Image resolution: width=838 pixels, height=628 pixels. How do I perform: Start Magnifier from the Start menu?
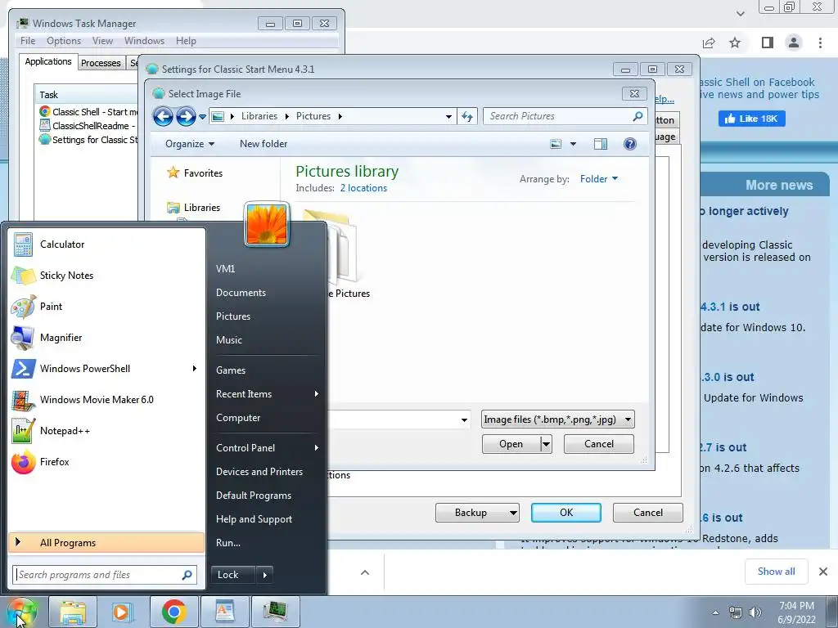click(x=106, y=338)
